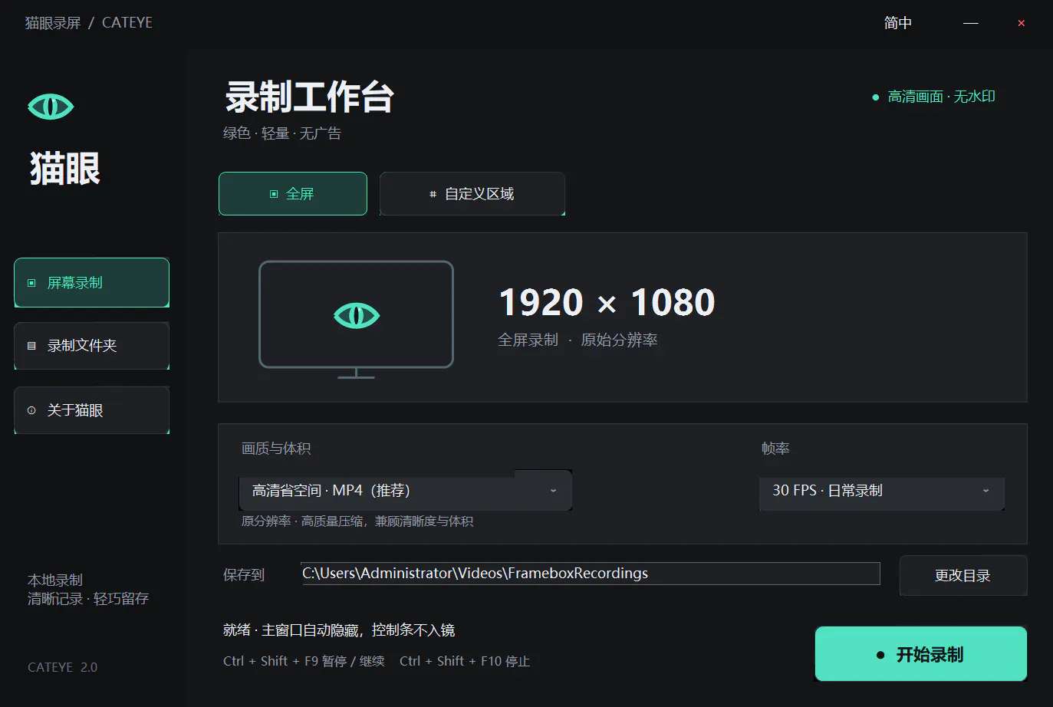Click the 猫眼录屏 / CATEYE title text
The height and width of the screenshot is (707, 1053).
click(89, 23)
